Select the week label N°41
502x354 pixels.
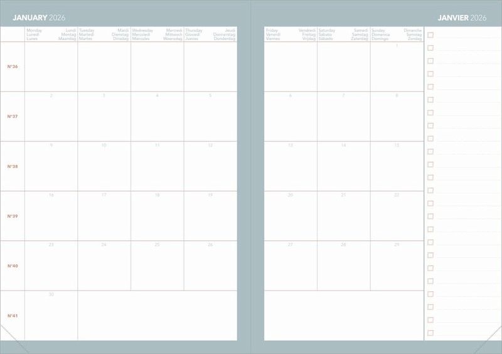click(x=13, y=316)
